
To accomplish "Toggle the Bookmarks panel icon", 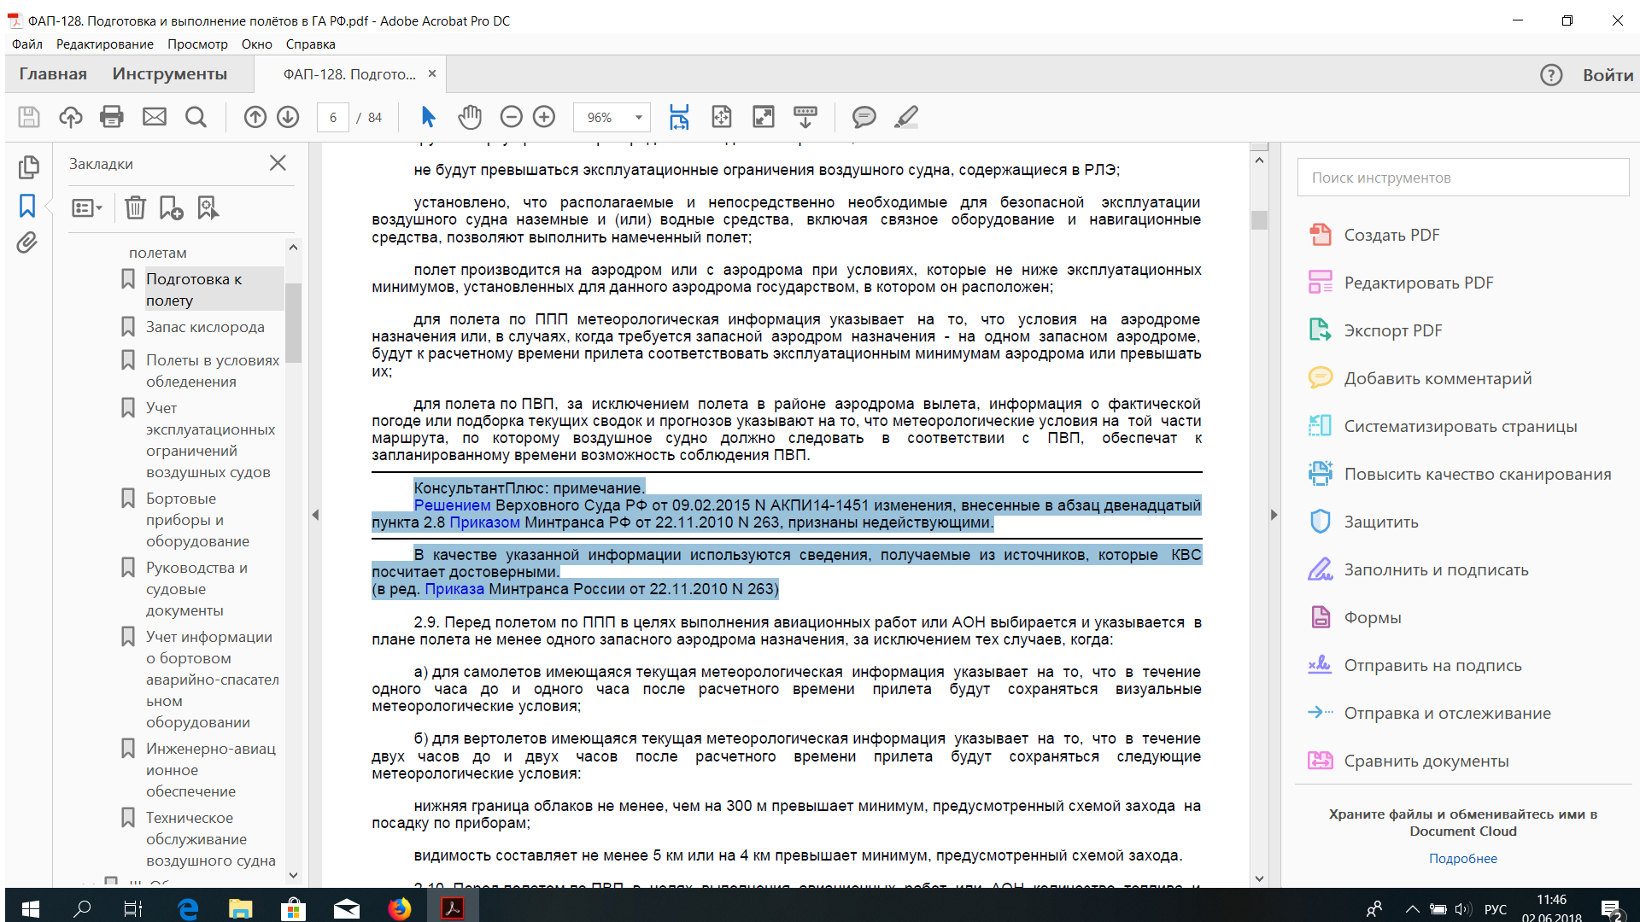I will point(27,206).
